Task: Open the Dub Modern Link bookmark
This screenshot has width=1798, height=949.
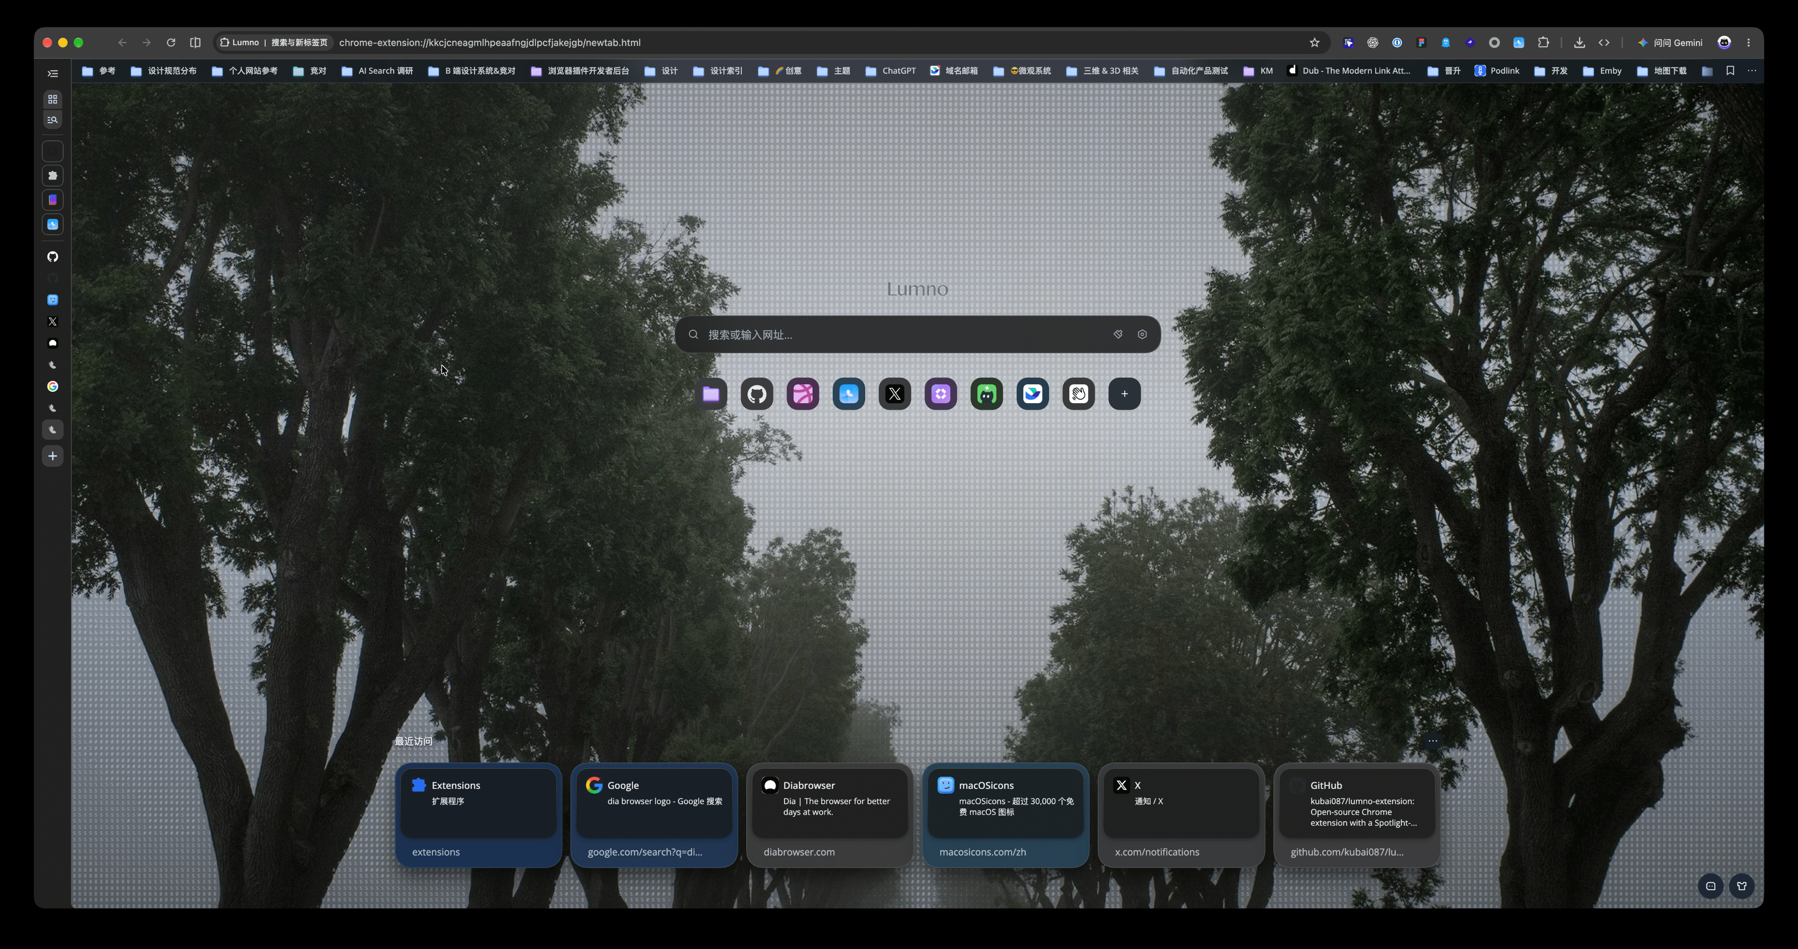Action: click(x=1348, y=71)
